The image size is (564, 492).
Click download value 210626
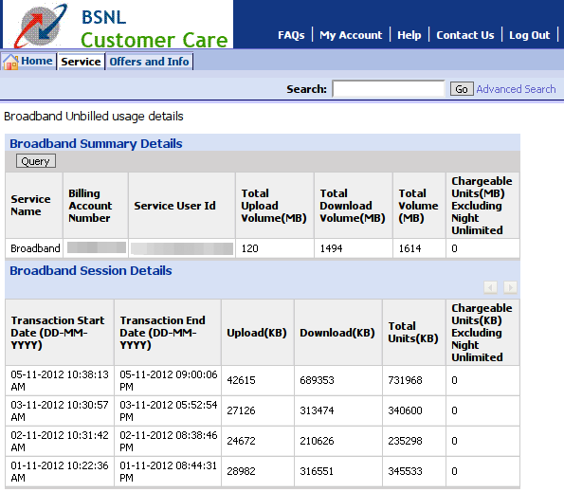(x=317, y=441)
